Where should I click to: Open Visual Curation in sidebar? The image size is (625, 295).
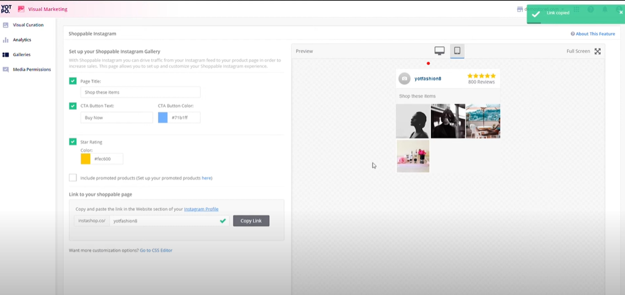click(x=28, y=25)
